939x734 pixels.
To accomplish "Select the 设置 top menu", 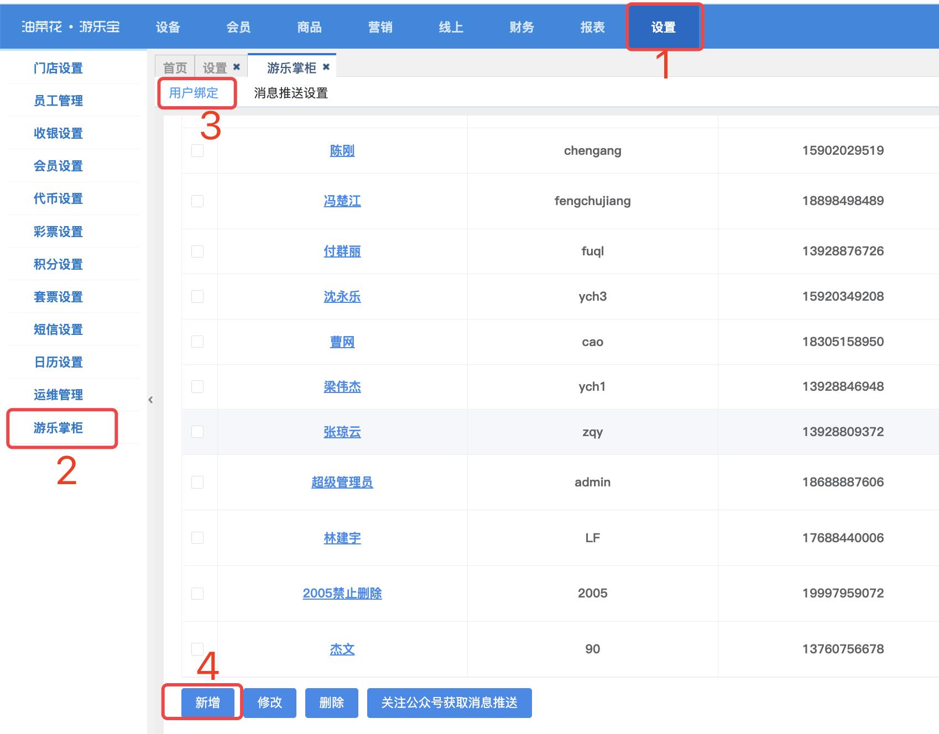I will 664,27.
